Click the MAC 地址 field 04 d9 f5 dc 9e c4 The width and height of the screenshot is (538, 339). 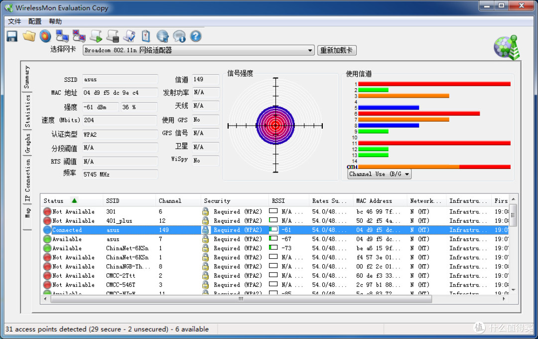(120, 93)
